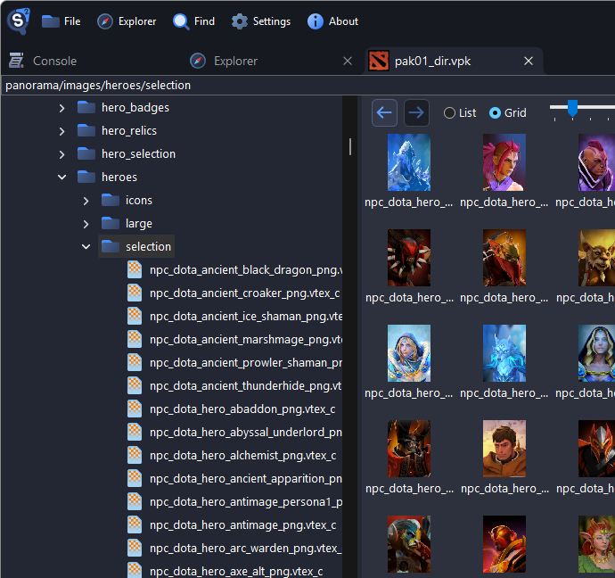Select the pak01_dir.vpk tab
This screenshot has height=578, width=615.
(432, 61)
